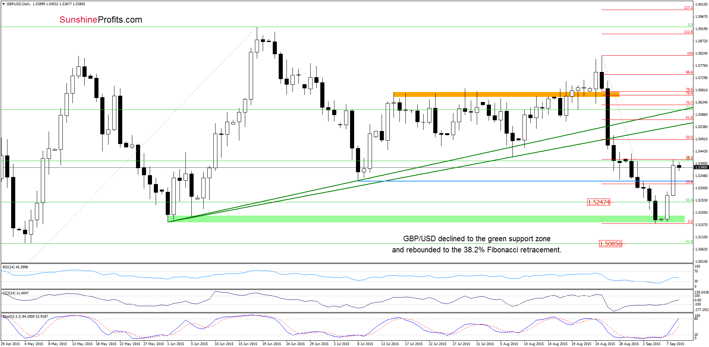Viewport: 709px width, 347px height.
Task: Click the RSI(14) 45.3998 indicator label
Action: [x=15, y=267]
